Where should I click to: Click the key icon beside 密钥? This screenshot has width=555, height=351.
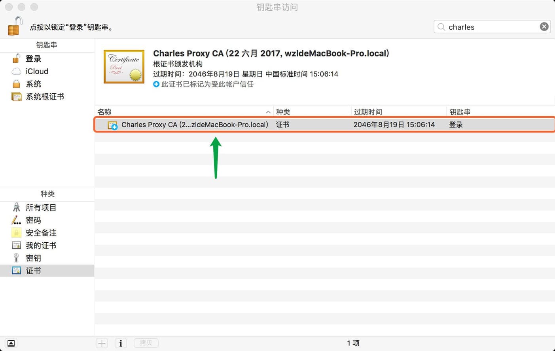point(16,258)
